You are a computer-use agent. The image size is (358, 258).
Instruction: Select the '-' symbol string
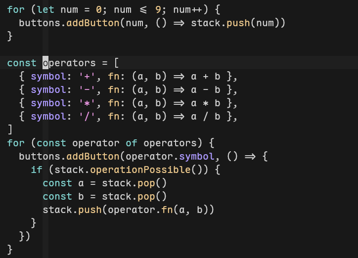(x=90, y=89)
